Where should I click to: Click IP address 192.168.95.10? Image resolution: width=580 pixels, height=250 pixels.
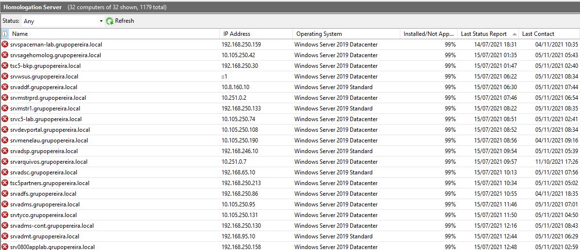tap(238, 236)
